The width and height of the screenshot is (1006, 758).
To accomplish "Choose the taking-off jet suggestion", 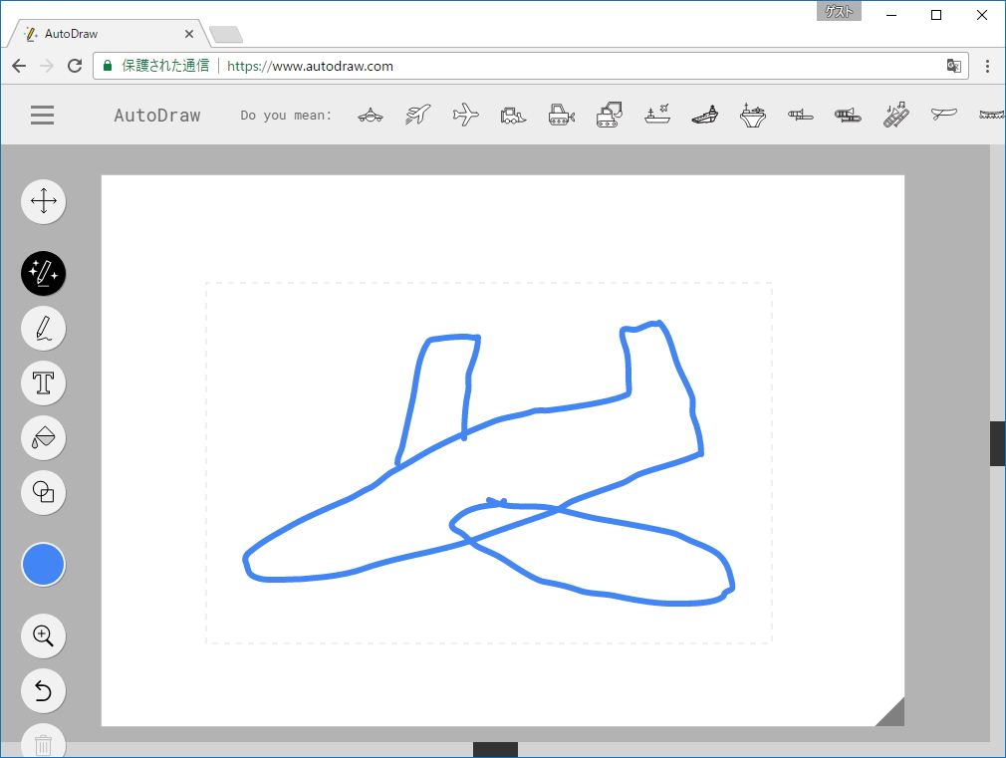I will (x=417, y=115).
